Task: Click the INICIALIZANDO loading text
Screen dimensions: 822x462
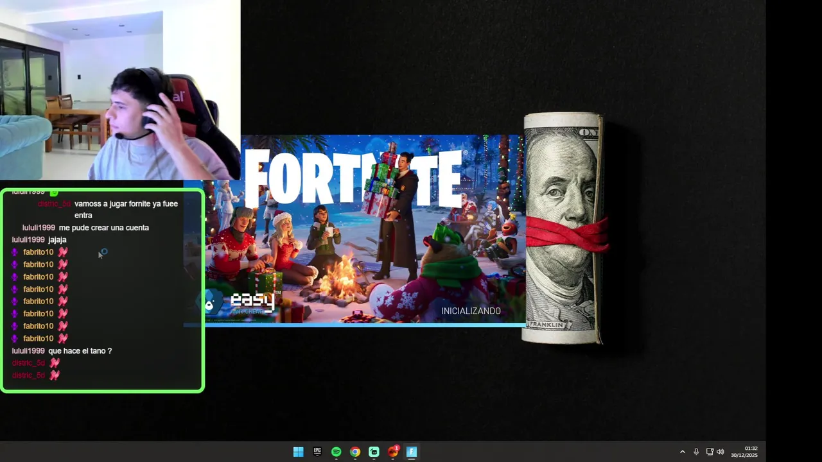Action: (x=471, y=311)
